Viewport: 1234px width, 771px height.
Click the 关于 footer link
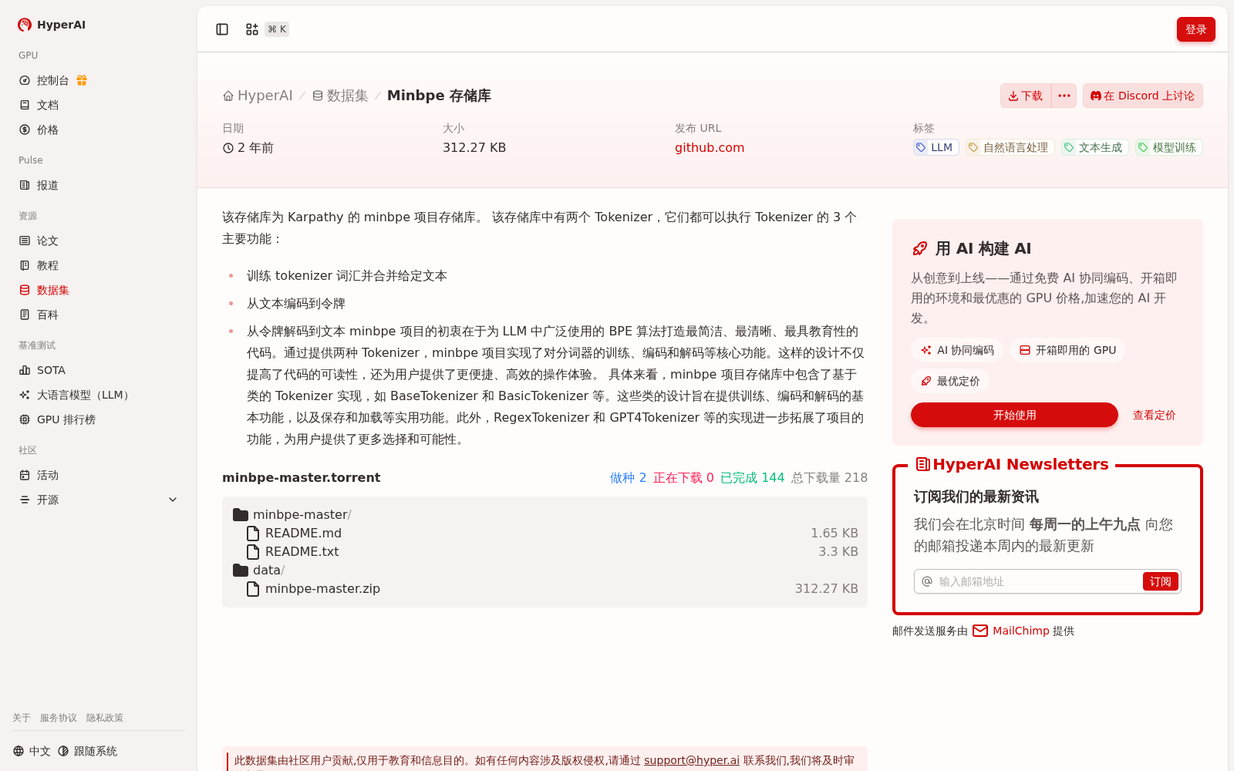click(x=22, y=718)
